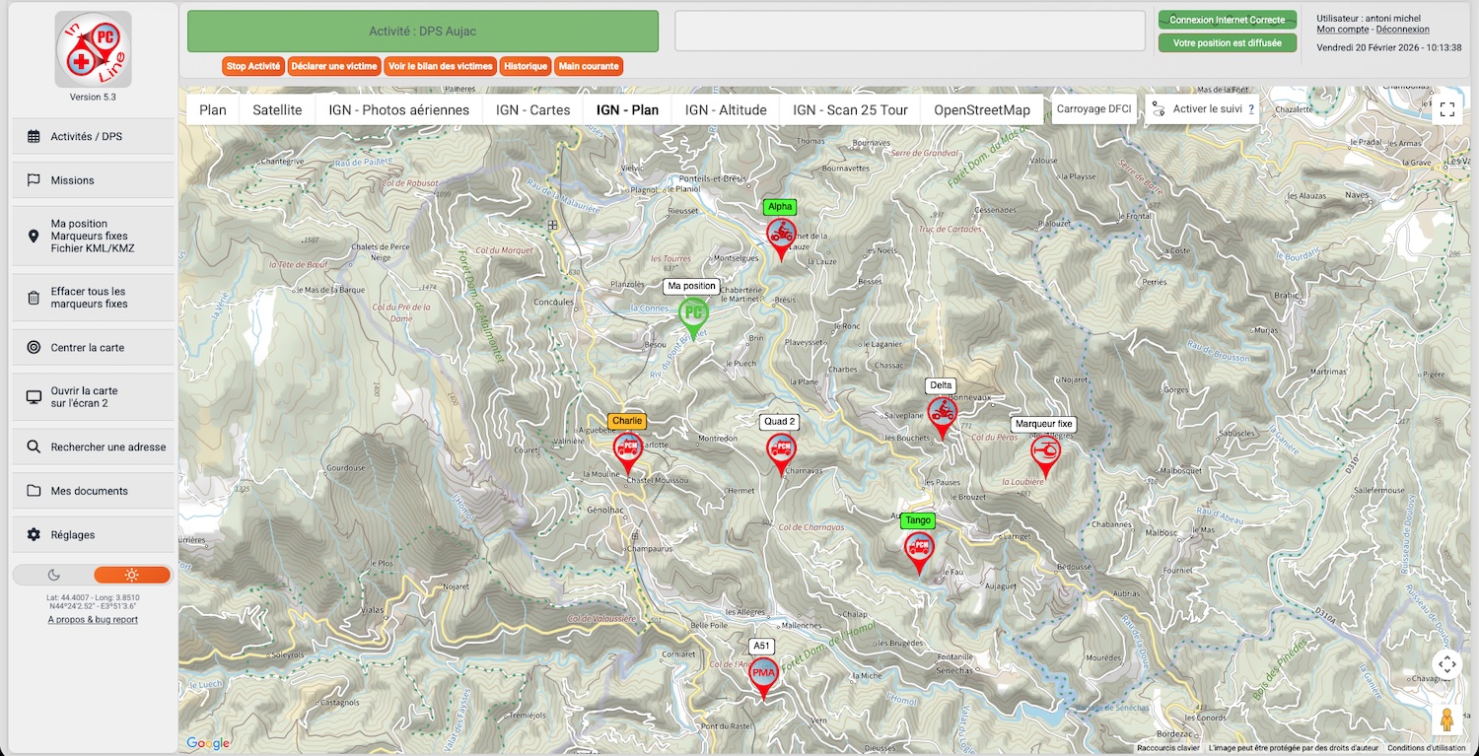This screenshot has height=756, width=1479.
Task: Toggle the Carroyage DFCI grid overlay
Action: [x=1093, y=109]
